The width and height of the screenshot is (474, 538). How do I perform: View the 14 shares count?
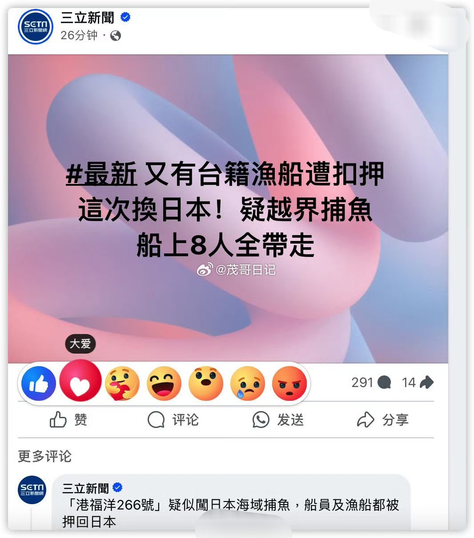[x=418, y=383]
